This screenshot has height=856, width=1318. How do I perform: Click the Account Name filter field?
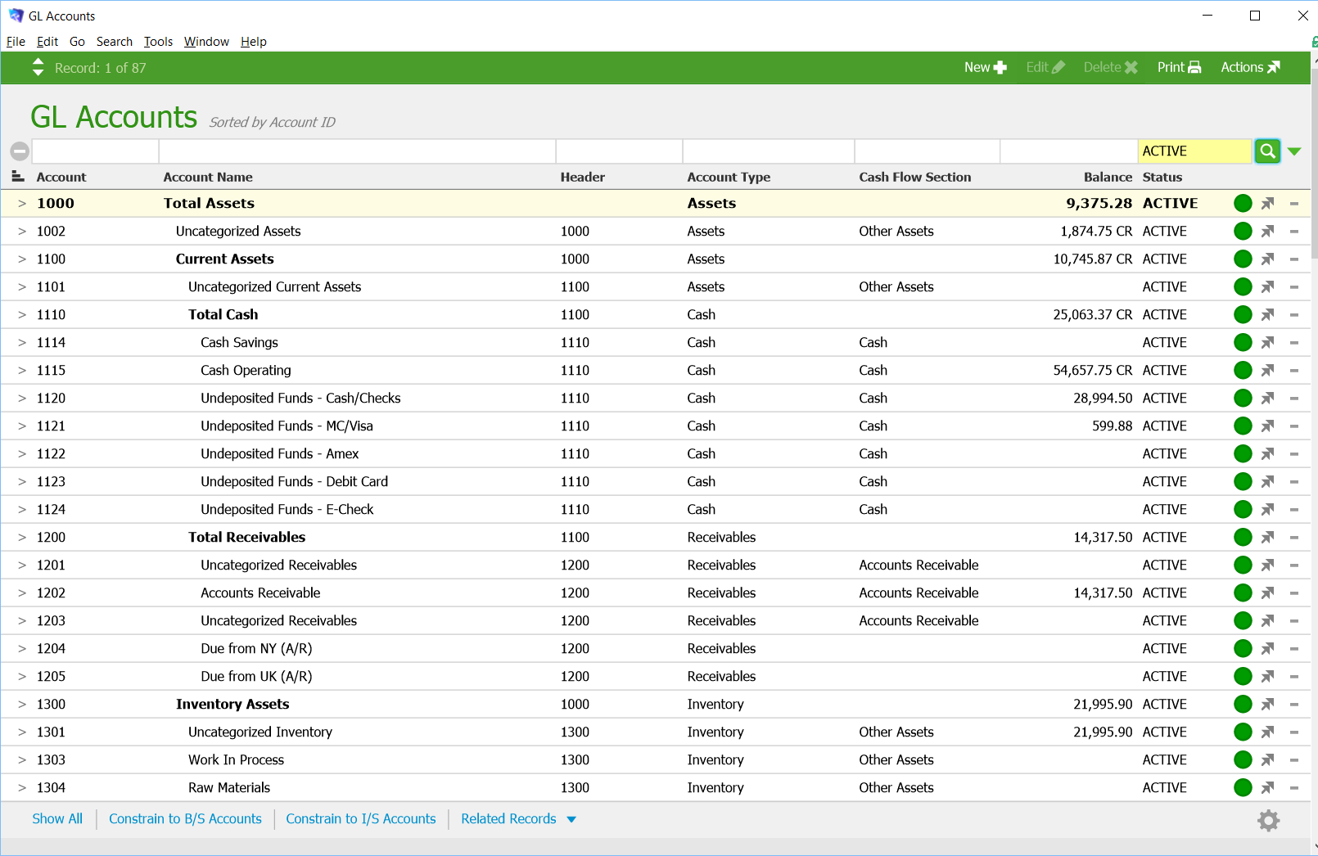click(x=357, y=151)
